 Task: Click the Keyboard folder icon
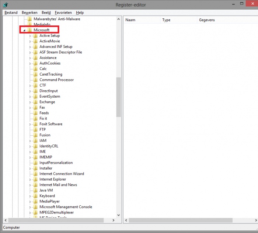click(35, 196)
